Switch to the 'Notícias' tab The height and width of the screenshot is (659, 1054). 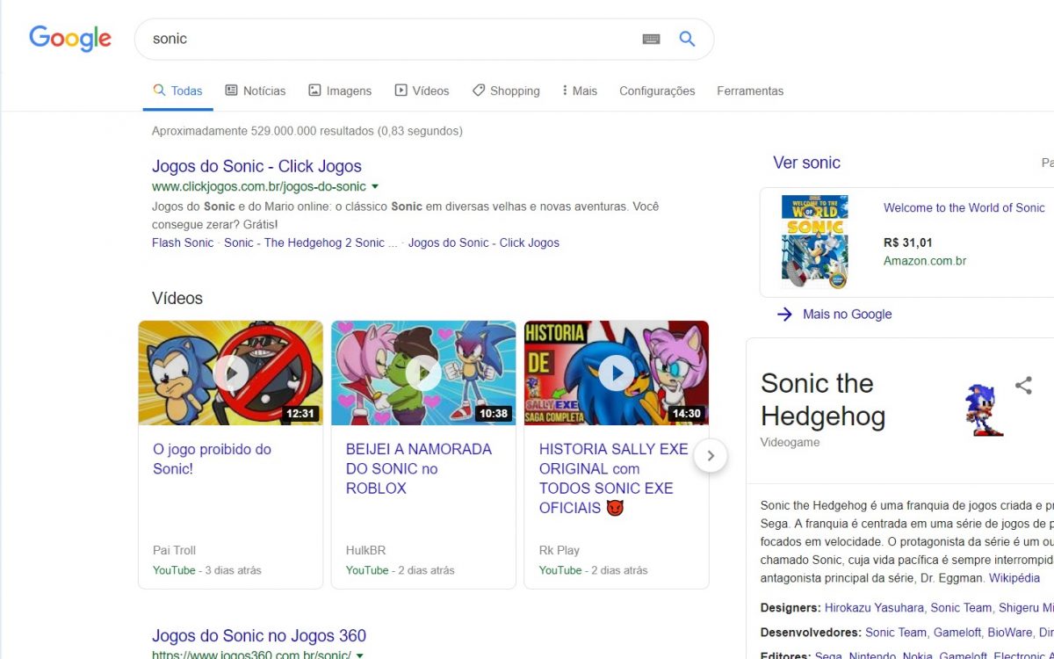click(256, 91)
